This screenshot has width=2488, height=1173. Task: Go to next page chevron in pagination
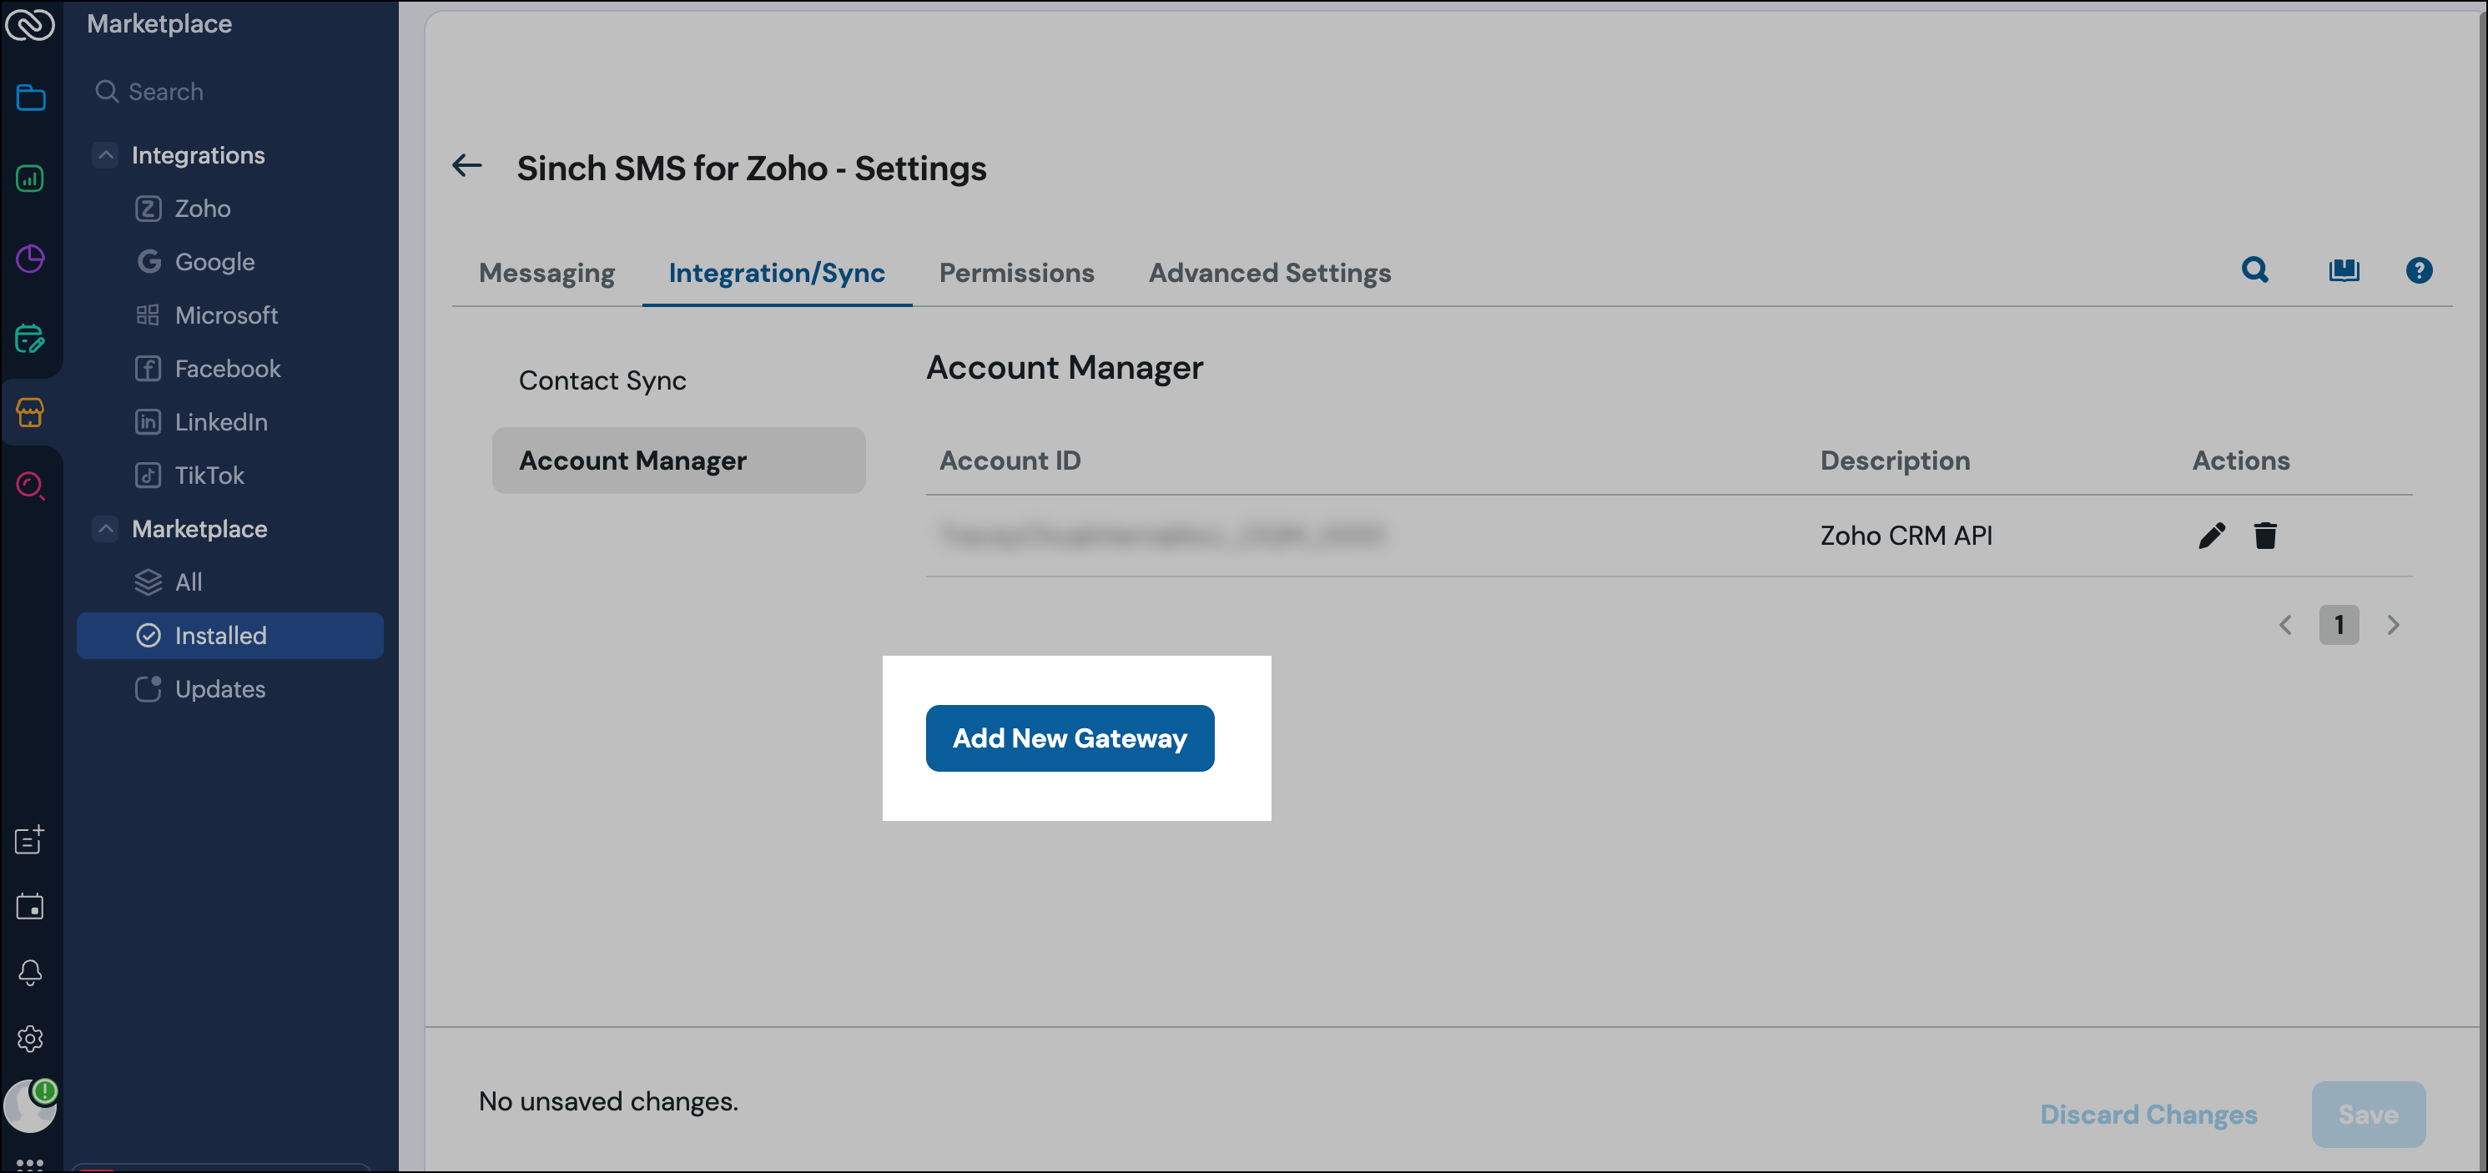pos(2394,626)
